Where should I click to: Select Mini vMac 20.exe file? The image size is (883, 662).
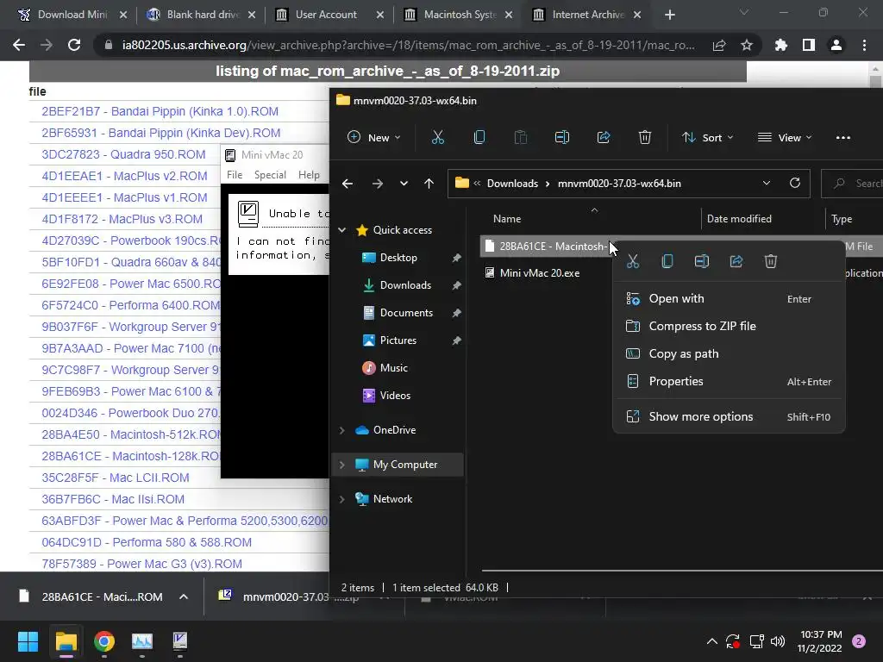point(540,273)
